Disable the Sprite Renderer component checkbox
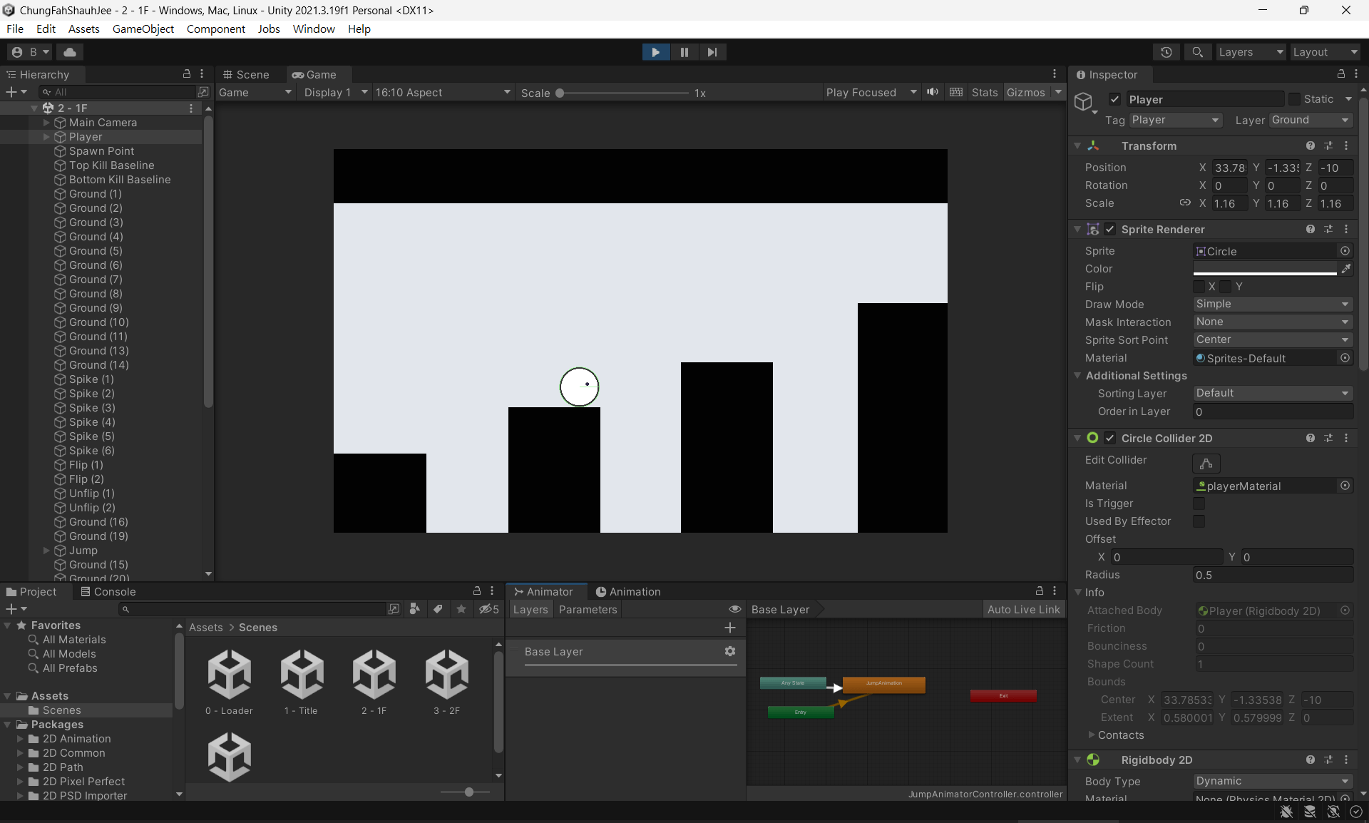Viewport: 1369px width, 823px height. tap(1110, 229)
